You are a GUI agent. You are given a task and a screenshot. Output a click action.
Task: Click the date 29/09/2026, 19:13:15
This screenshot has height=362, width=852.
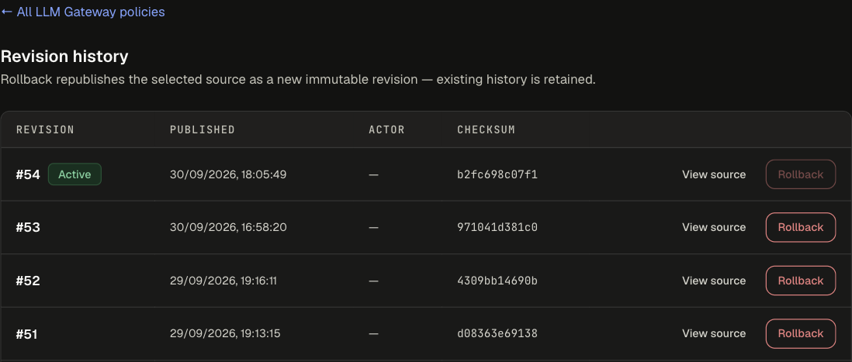(225, 333)
